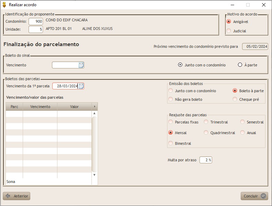272x206 pixels.
Task: Click the Concluir button
Action: [254, 196]
